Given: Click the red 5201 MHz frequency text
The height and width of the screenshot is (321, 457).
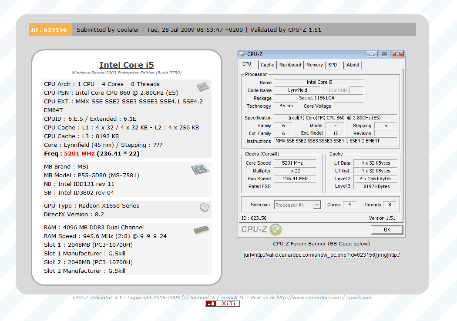Looking at the screenshot, I should point(79,153).
